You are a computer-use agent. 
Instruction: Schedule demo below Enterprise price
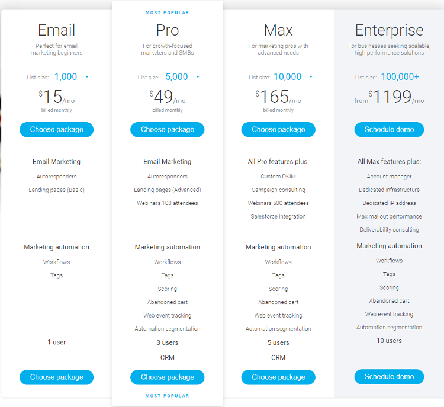pos(389,130)
